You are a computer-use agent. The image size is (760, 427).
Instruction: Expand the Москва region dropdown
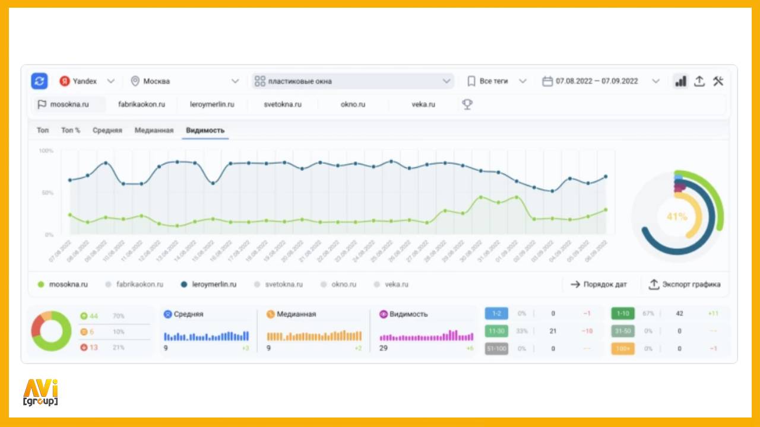(185, 81)
